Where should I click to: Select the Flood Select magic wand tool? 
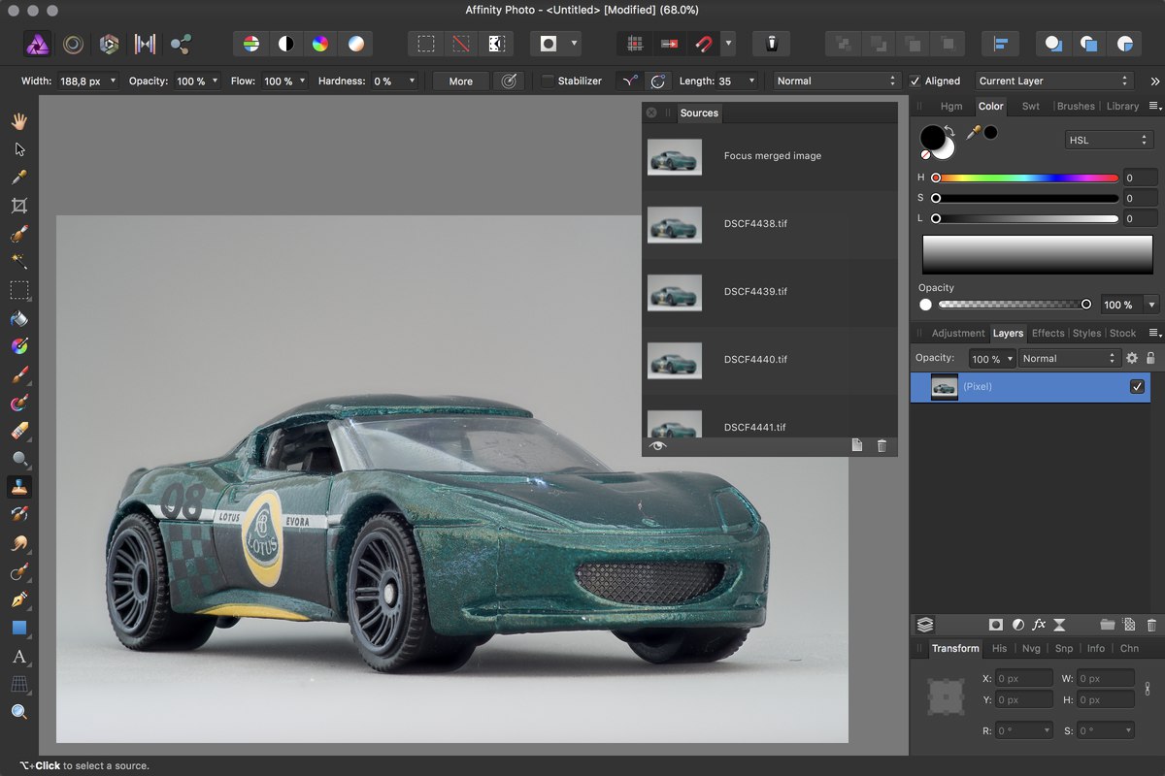coord(18,262)
